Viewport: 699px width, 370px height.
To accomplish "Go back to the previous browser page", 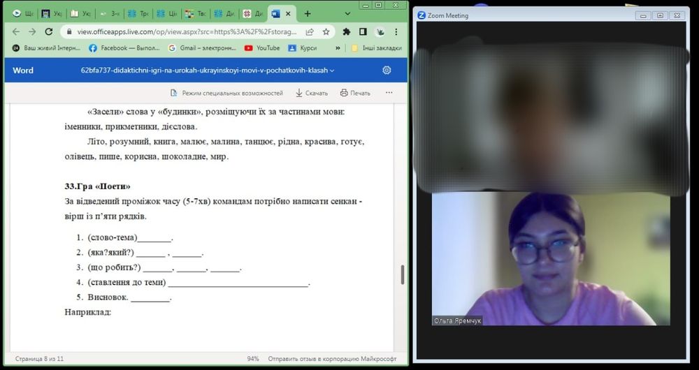I will [x=16, y=31].
